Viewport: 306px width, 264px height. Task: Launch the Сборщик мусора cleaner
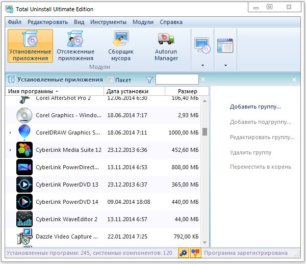coord(121,46)
